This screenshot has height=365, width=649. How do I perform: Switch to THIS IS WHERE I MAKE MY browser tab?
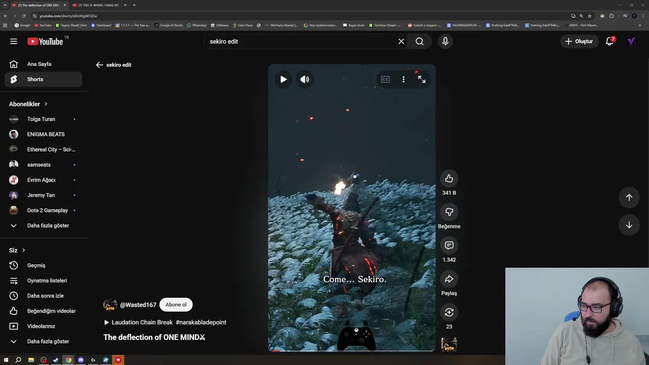pyautogui.click(x=99, y=5)
